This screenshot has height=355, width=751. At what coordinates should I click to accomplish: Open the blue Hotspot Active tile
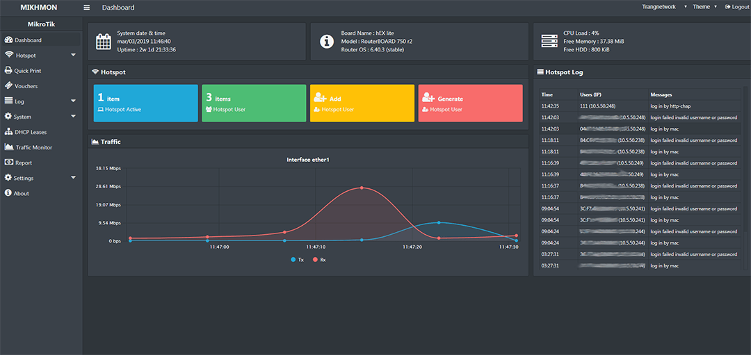click(147, 104)
